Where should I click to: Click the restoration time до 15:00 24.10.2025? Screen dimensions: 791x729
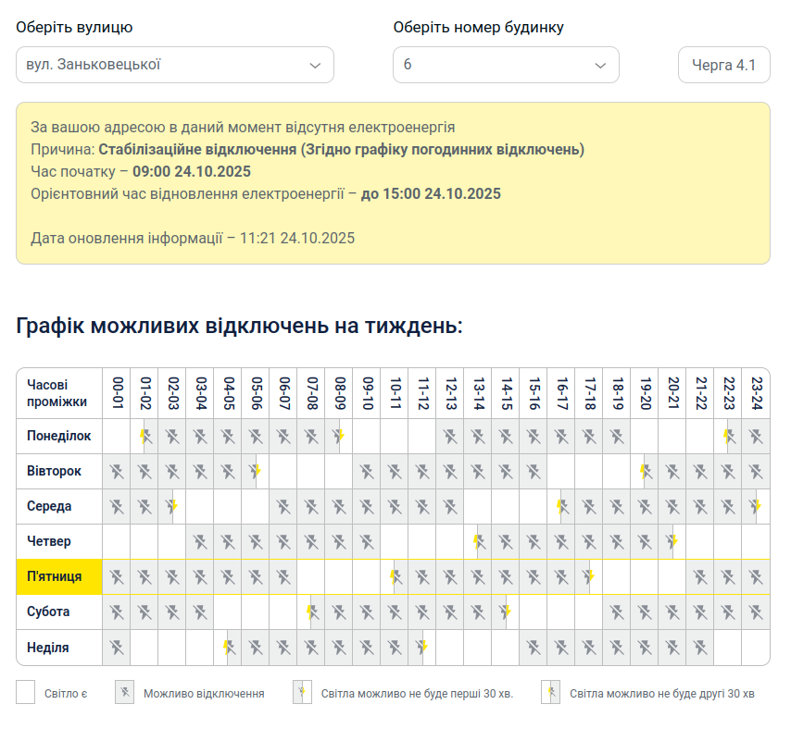click(431, 194)
